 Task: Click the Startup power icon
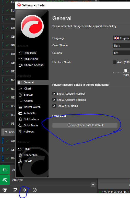click(x=20, y=95)
